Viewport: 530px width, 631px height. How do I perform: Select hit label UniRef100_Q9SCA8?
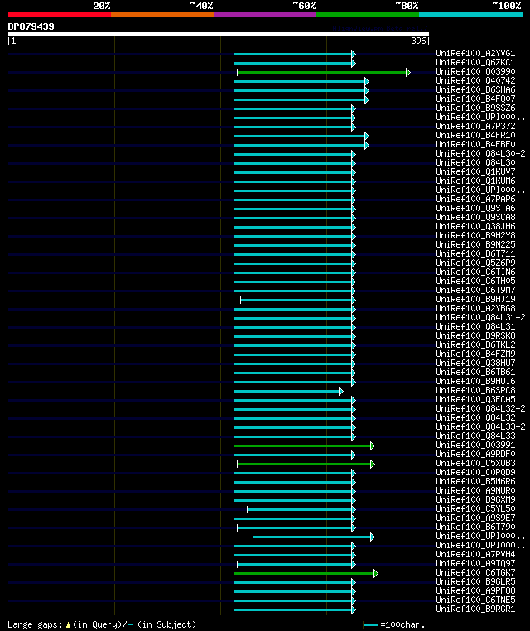[x=475, y=217]
